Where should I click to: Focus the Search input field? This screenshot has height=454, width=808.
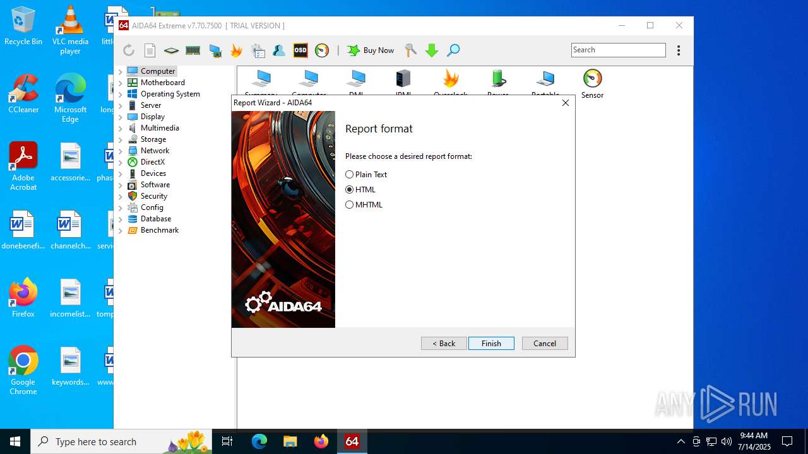(x=619, y=50)
